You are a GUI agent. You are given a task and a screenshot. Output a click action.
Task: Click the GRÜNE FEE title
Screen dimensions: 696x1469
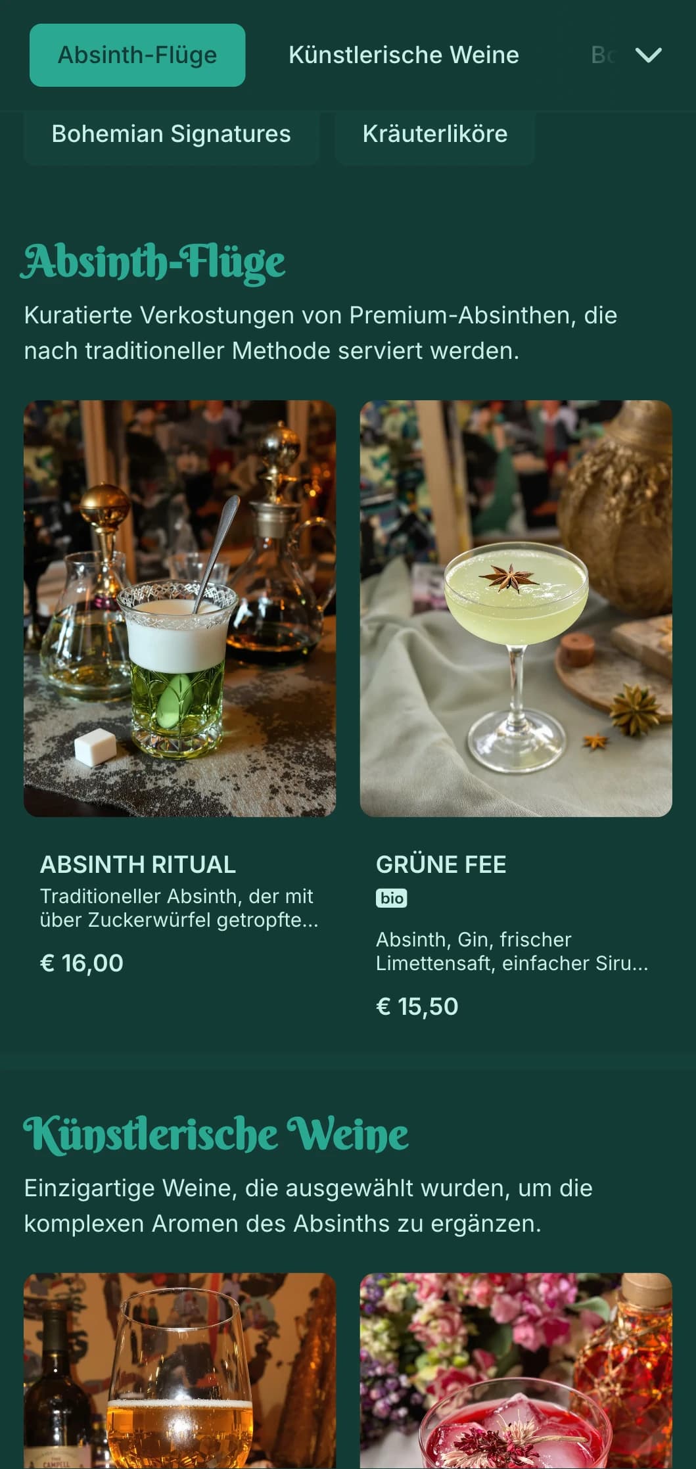click(441, 864)
